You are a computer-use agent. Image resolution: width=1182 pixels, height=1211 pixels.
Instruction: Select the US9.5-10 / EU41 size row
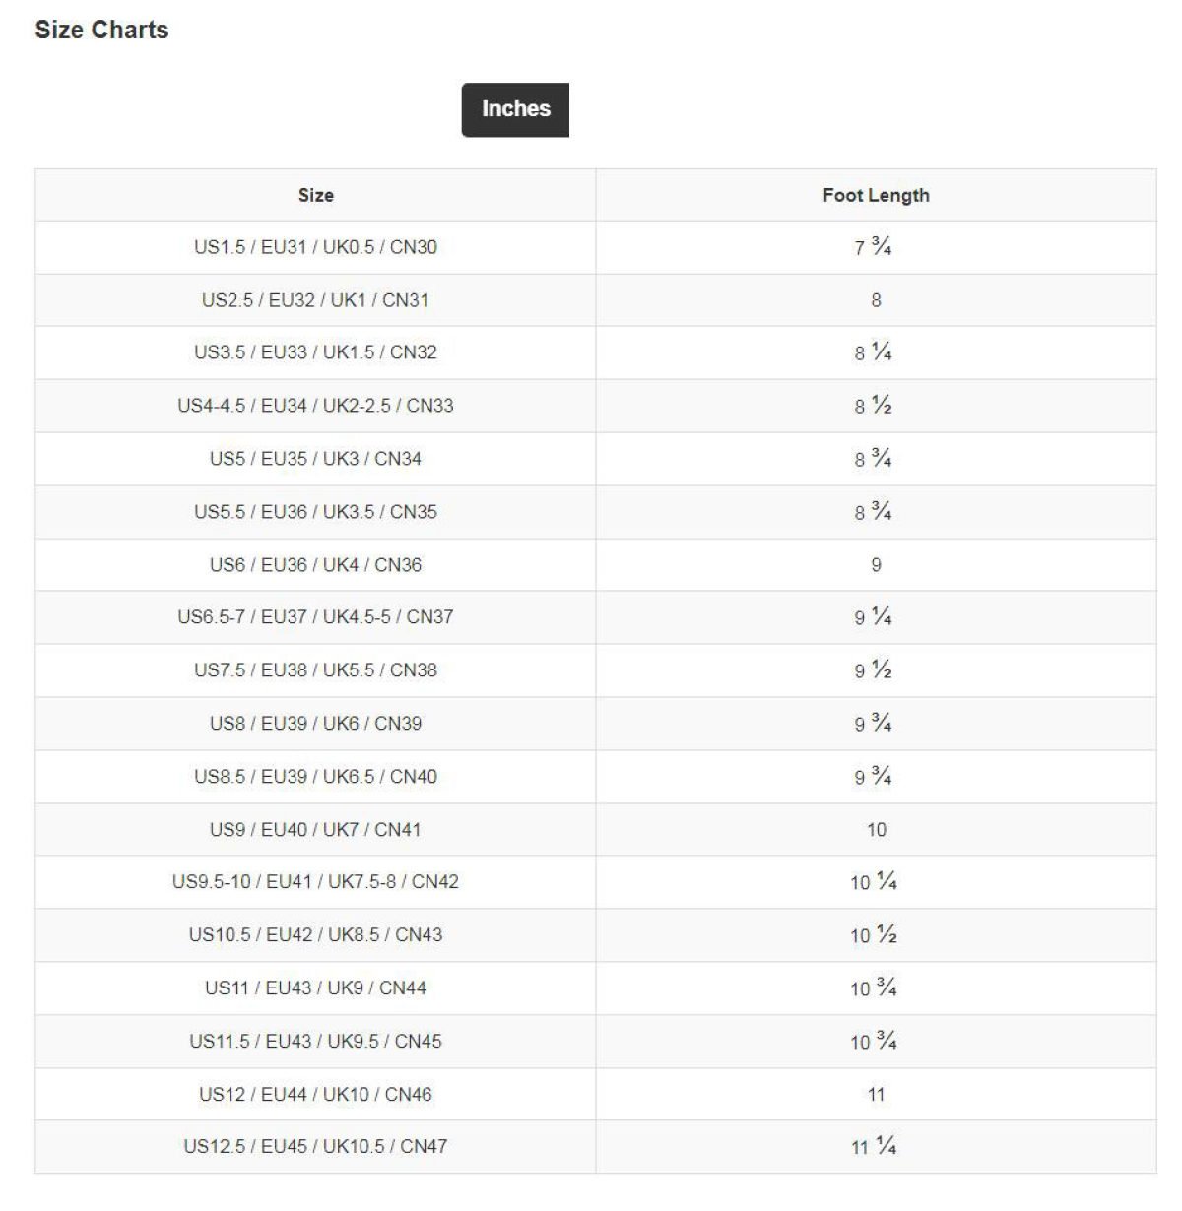(x=315, y=882)
